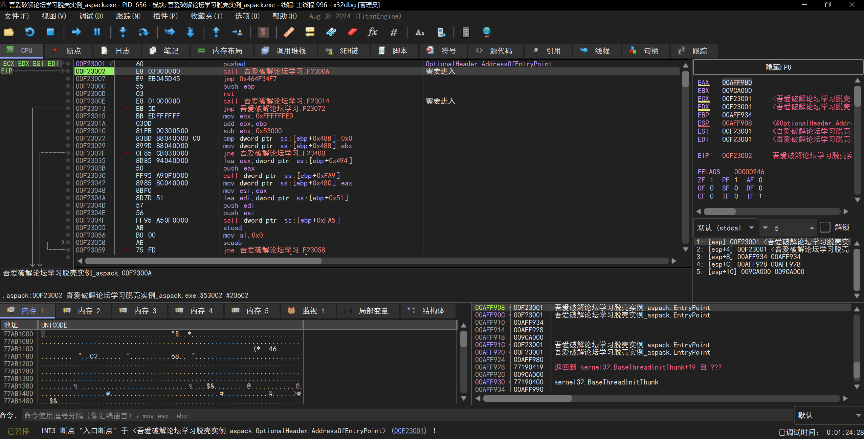Open the calculator toolbar icon

coord(466,32)
